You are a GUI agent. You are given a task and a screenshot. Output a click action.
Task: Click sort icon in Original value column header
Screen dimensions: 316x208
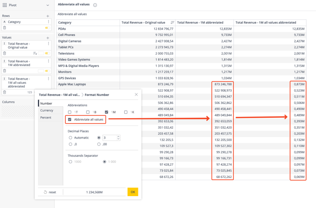172,22
